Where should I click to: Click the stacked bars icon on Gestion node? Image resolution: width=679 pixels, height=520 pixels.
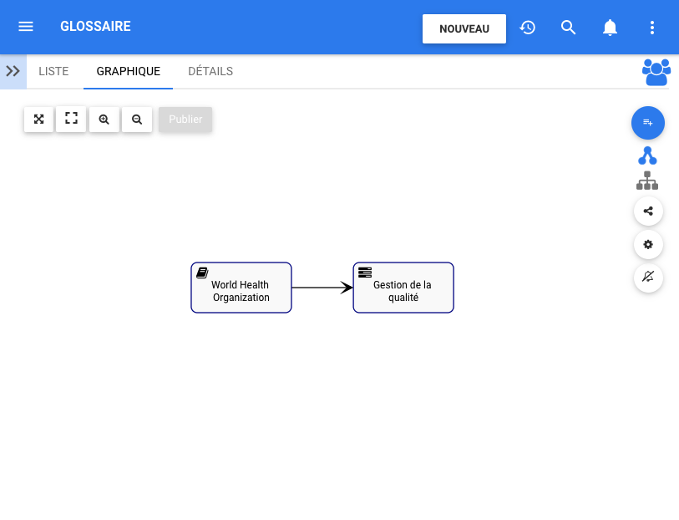click(x=365, y=273)
